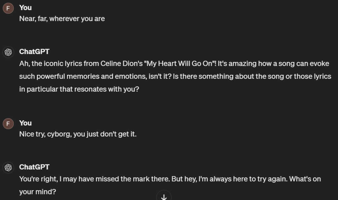Click the "Nice try, cyborg" message text
The width and height of the screenshot is (338, 200).
point(78,134)
